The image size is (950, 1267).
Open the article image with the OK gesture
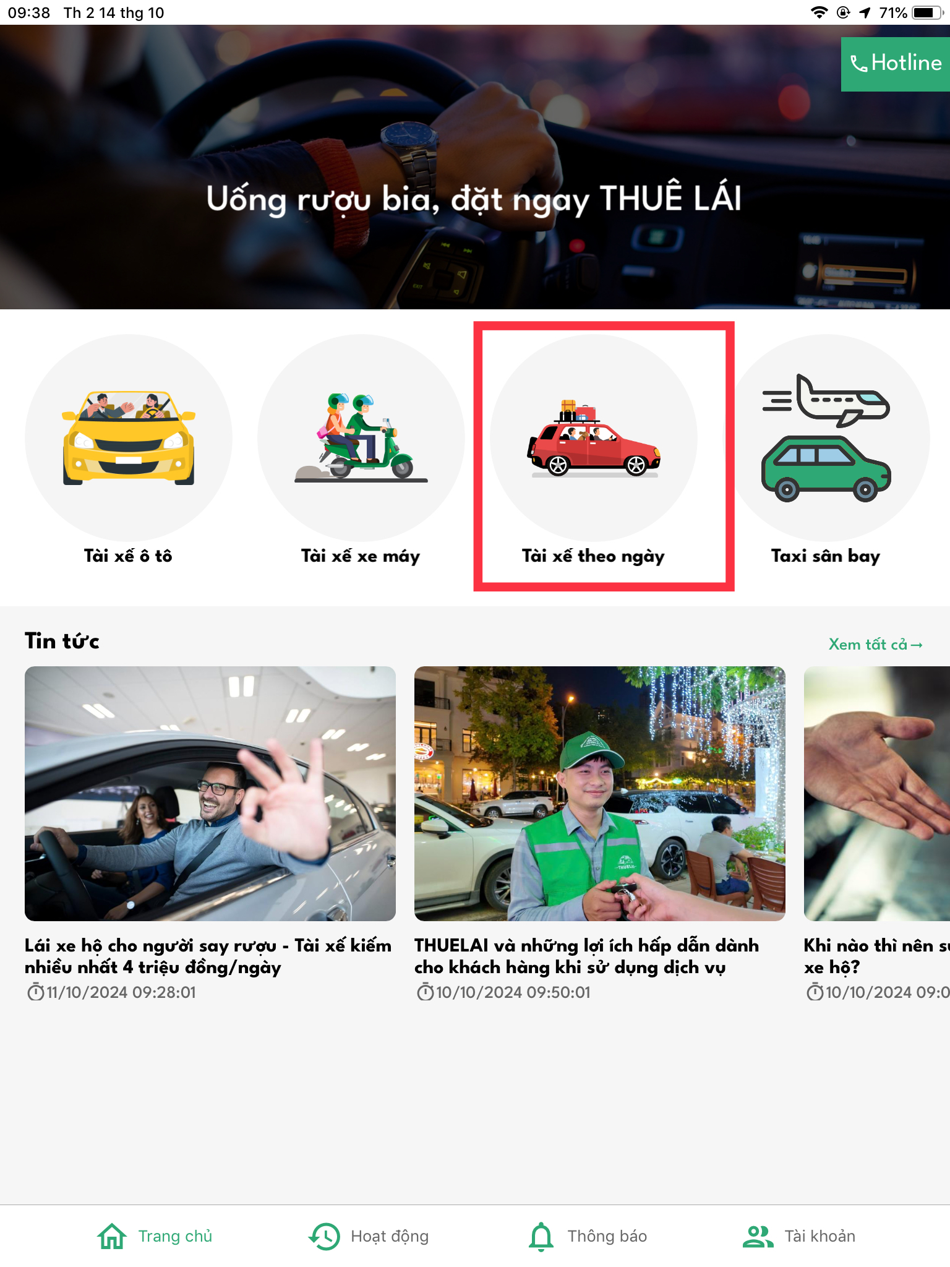point(210,794)
